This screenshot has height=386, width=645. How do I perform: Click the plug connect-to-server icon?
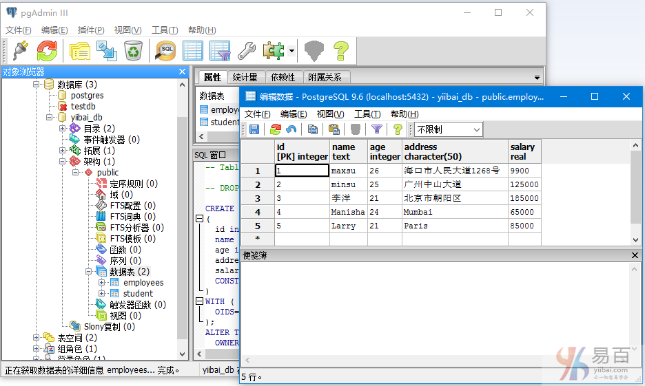tap(19, 50)
